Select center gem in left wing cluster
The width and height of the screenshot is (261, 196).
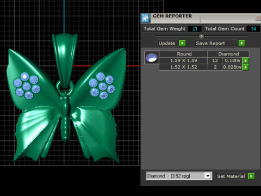click(27, 86)
